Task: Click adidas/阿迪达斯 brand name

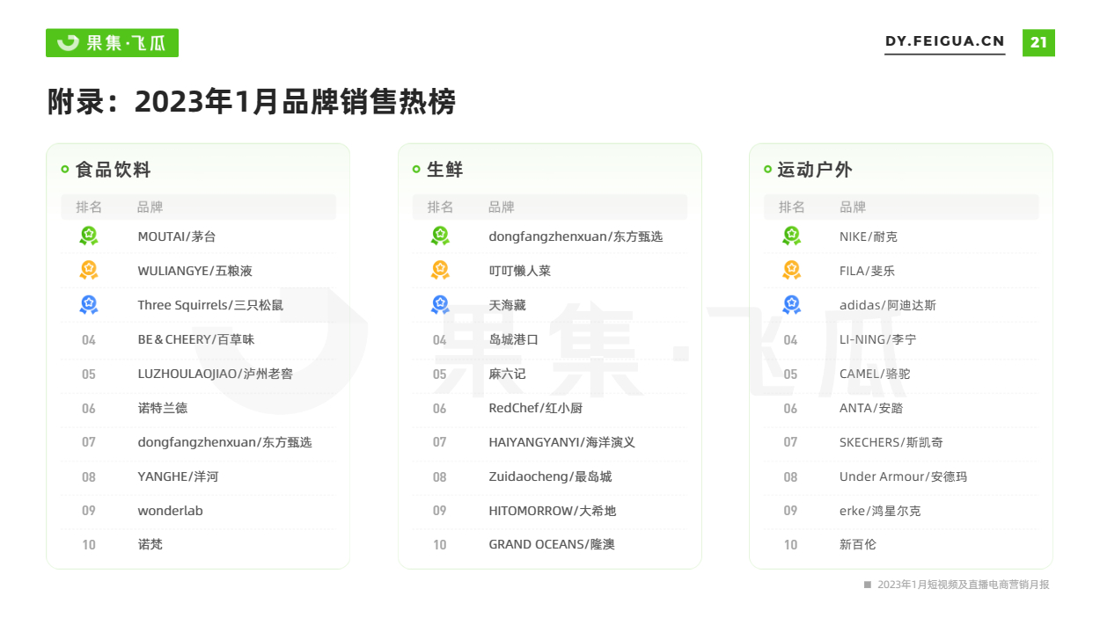Action: (x=888, y=305)
